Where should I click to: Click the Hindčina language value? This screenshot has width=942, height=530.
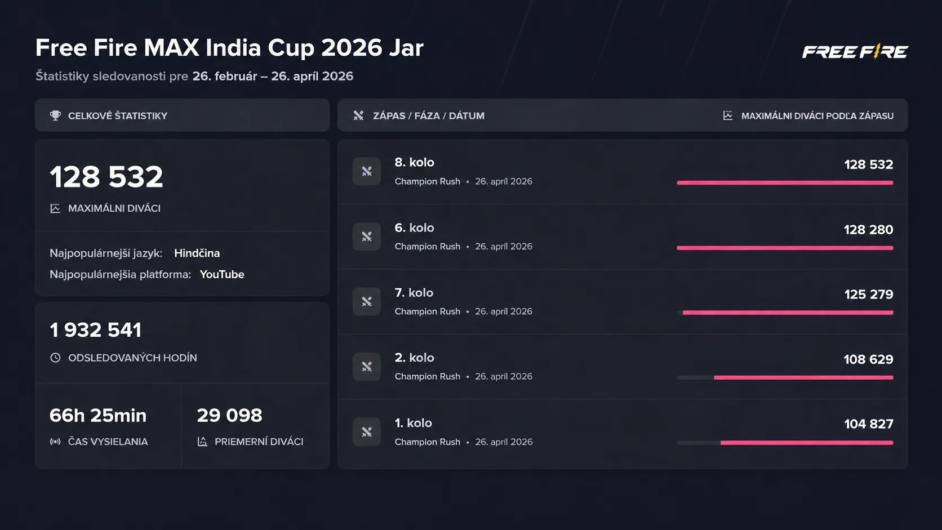point(197,253)
